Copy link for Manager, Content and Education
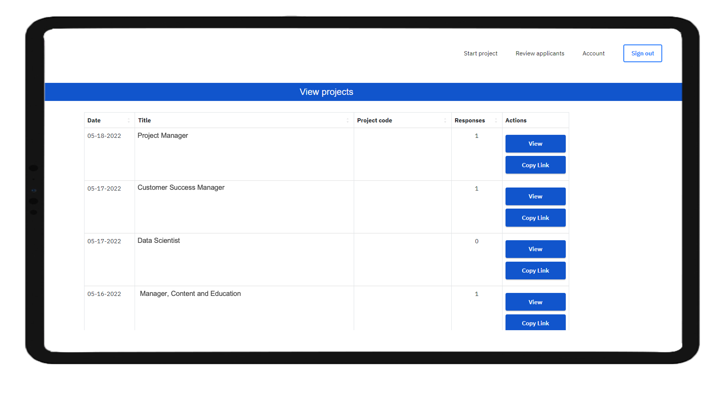 (x=535, y=322)
